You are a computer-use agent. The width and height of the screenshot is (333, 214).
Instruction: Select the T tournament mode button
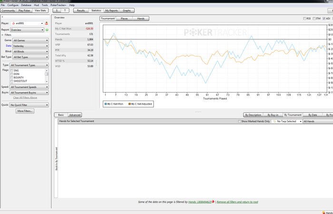(65, 10)
